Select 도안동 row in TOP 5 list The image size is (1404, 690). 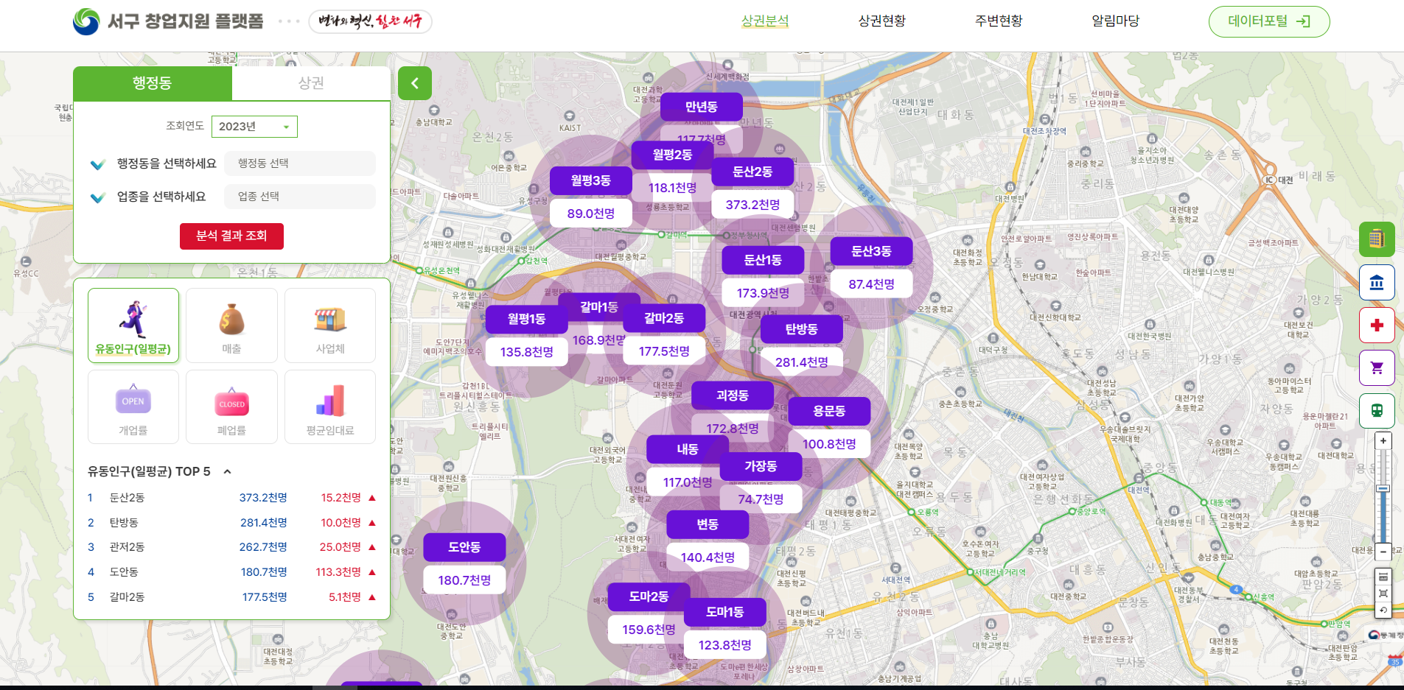231,572
